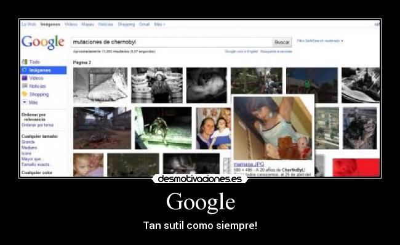Viewport: 400px width, 245px height.
Task: Open enlarged preview of woman with teddy bear
Action: pyautogui.click(x=273, y=128)
